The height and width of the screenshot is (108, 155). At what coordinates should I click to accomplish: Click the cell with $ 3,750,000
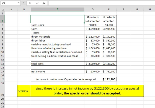(92, 29)
